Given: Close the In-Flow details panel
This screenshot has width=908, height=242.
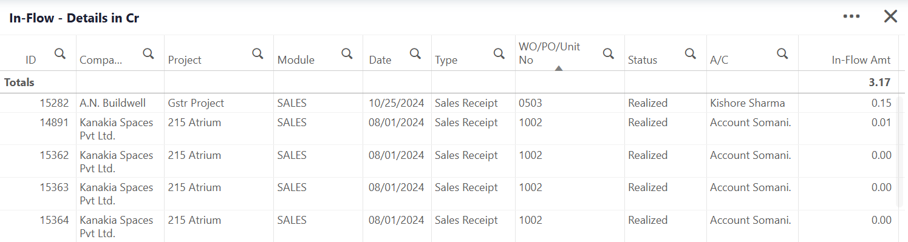Looking at the screenshot, I should click(x=890, y=16).
